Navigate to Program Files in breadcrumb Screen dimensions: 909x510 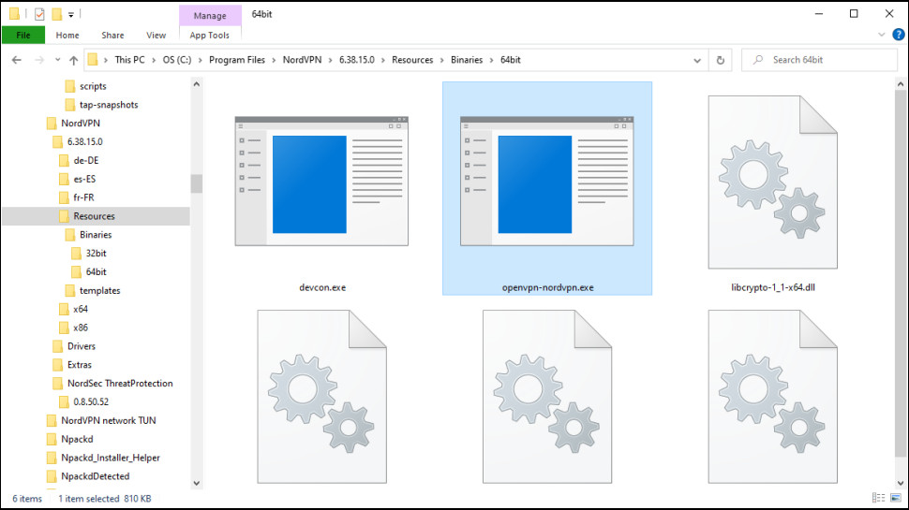237,60
